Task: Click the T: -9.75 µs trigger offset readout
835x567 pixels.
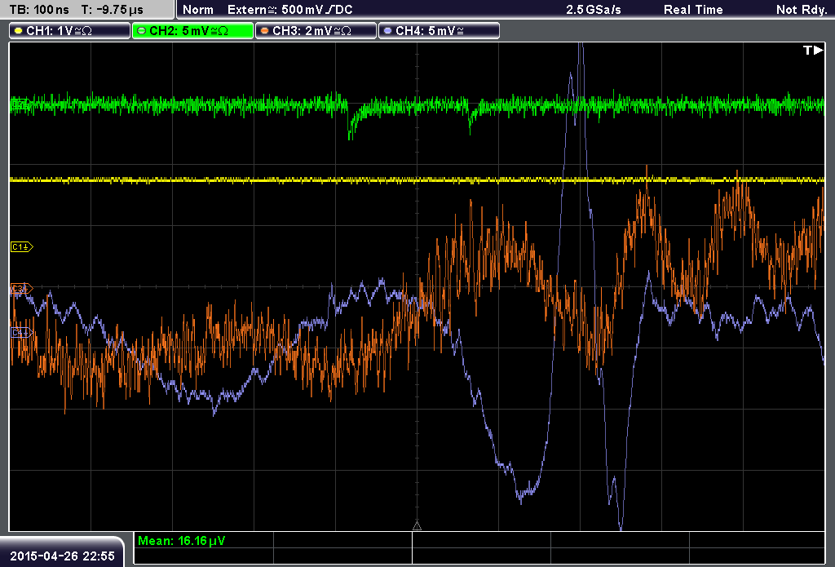Action: click(113, 10)
